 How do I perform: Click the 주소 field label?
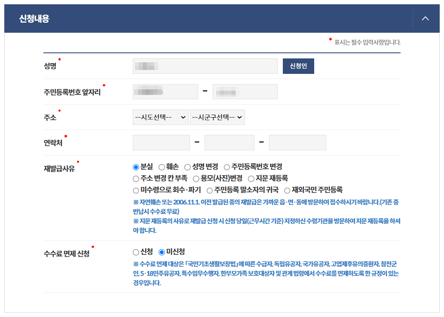coord(50,117)
